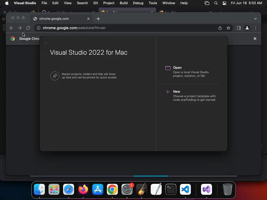
Task: Open the Window menu
Action: [x=169, y=3]
